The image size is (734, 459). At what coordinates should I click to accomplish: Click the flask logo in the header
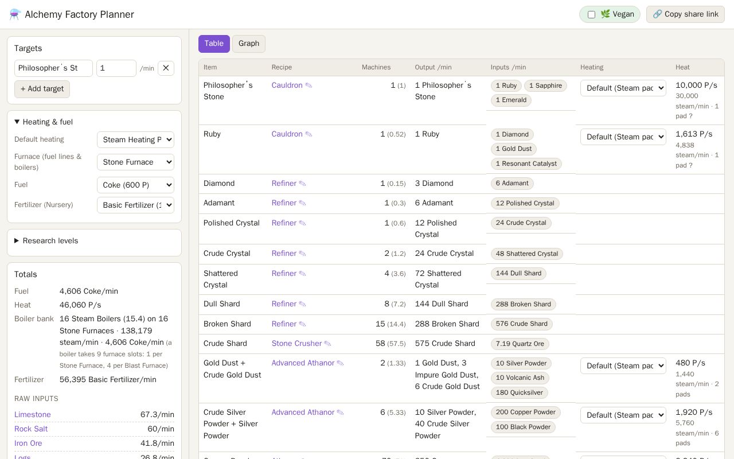15,14
